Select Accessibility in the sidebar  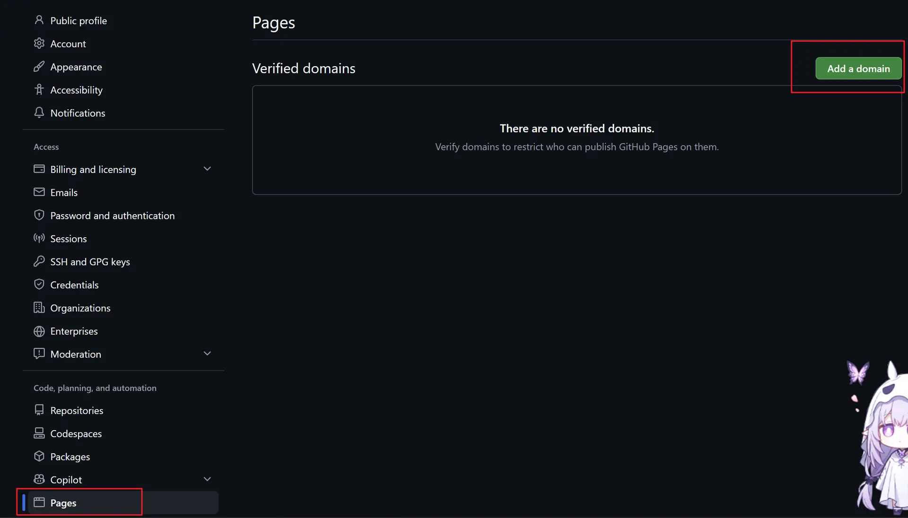coord(123,90)
